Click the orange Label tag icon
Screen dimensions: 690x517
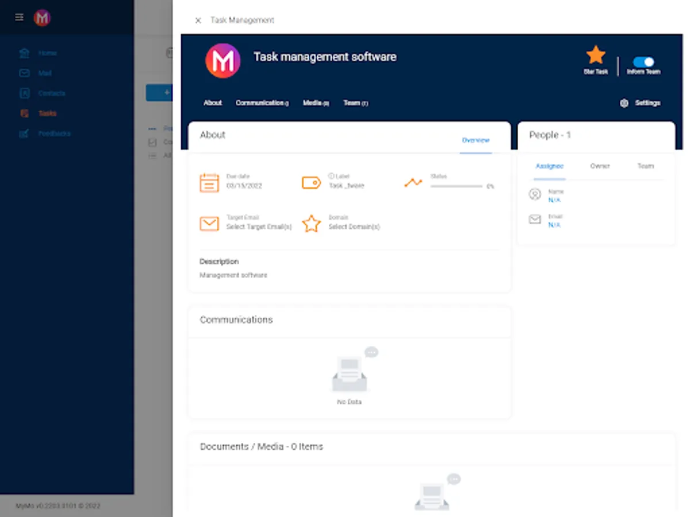(311, 183)
